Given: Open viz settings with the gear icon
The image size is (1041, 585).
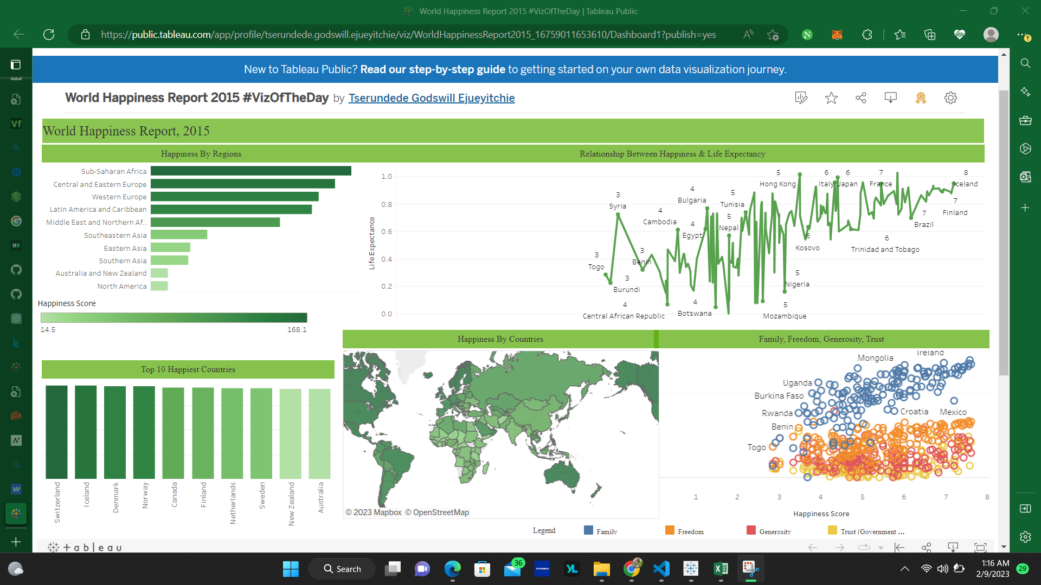Looking at the screenshot, I should click(950, 98).
